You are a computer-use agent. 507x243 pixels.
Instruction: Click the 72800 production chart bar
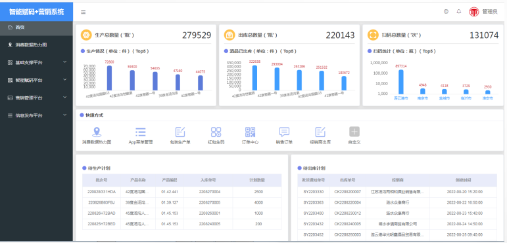109,78
